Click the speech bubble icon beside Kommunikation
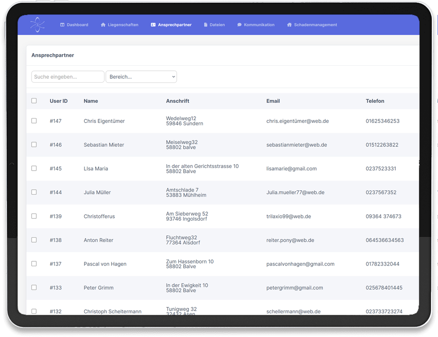Viewport: 438px width, 337px height. pos(239,25)
